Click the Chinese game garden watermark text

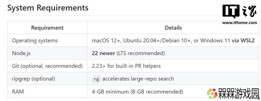point(239,94)
